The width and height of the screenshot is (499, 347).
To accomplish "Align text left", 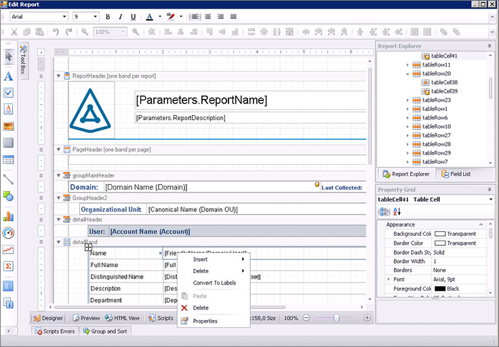I will coord(195,16).
